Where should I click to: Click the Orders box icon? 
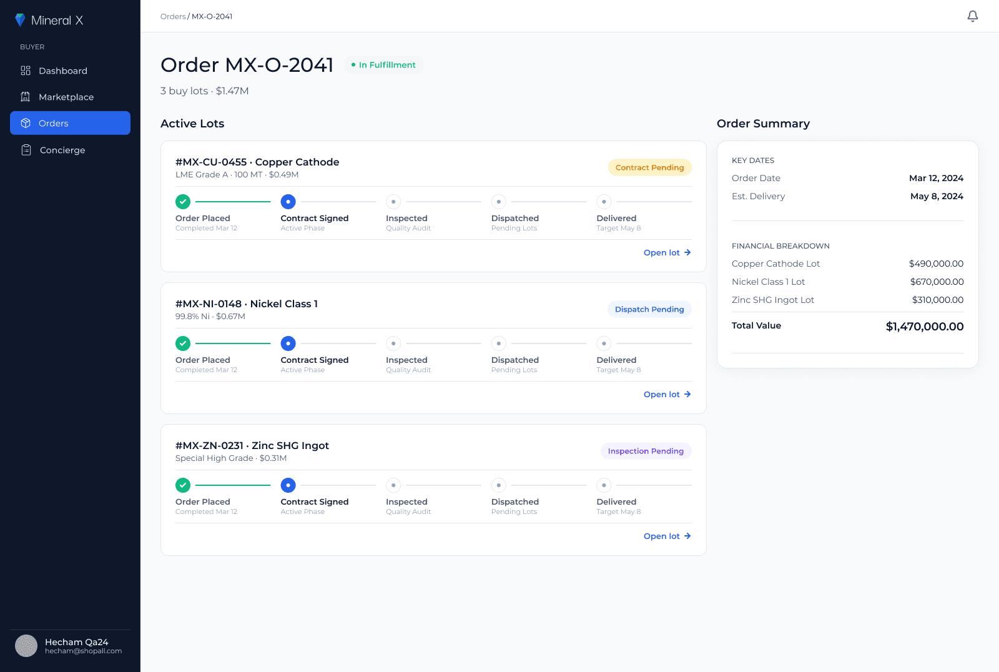click(x=26, y=123)
